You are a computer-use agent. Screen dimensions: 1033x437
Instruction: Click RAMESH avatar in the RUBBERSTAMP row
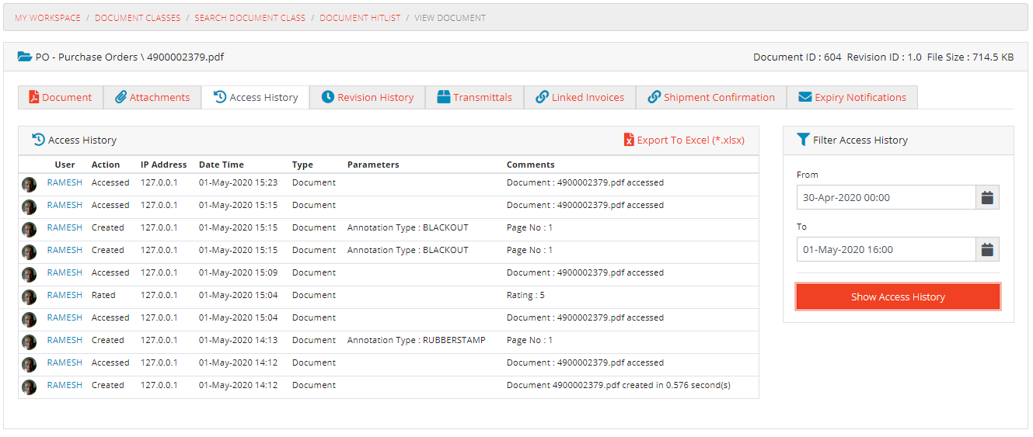click(x=30, y=342)
